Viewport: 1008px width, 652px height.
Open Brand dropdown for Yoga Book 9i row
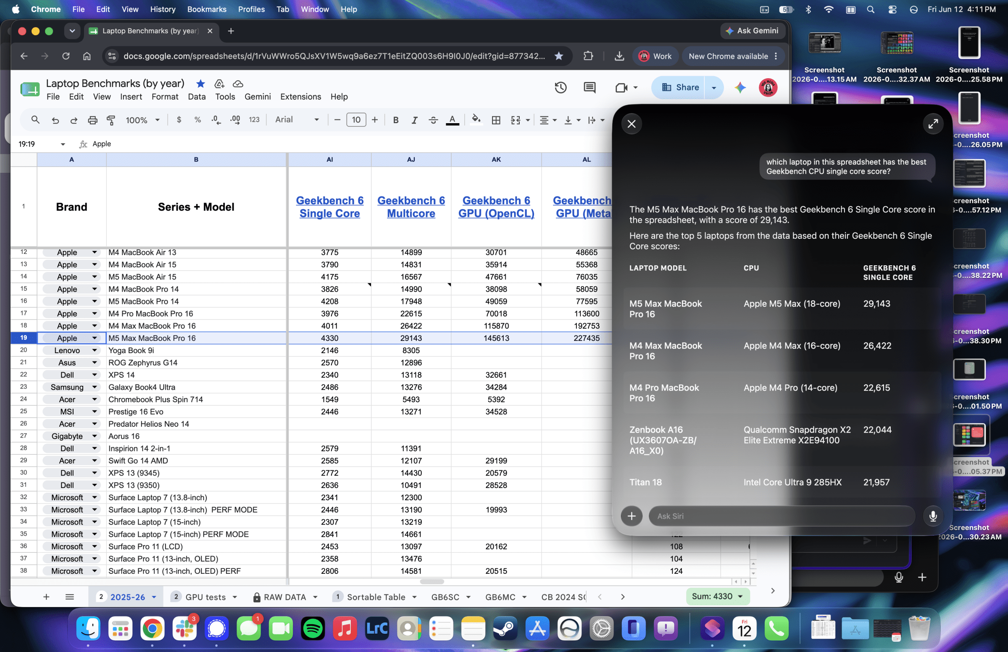pos(95,351)
